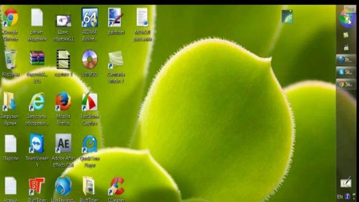Select the 'Google Chrome' icon label text
359x202 pixels.
(11, 35)
